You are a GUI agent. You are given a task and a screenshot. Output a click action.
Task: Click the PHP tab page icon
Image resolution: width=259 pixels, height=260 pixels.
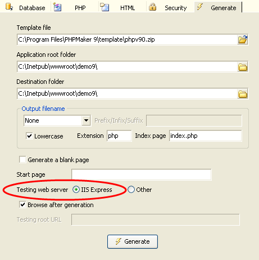click(x=57, y=7)
